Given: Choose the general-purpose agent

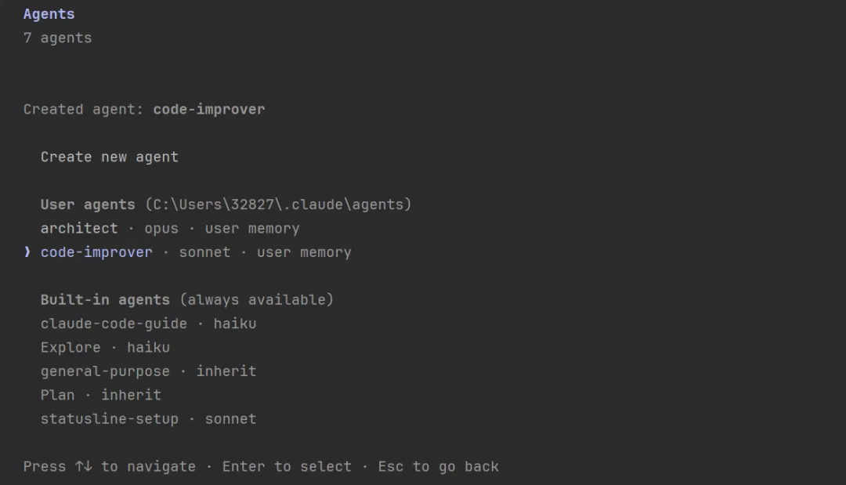Looking at the screenshot, I should pyautogui.click(x=105, y=371).
